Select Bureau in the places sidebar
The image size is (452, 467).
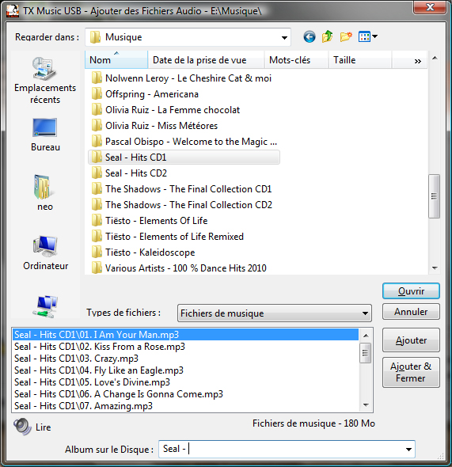(45, 135)
